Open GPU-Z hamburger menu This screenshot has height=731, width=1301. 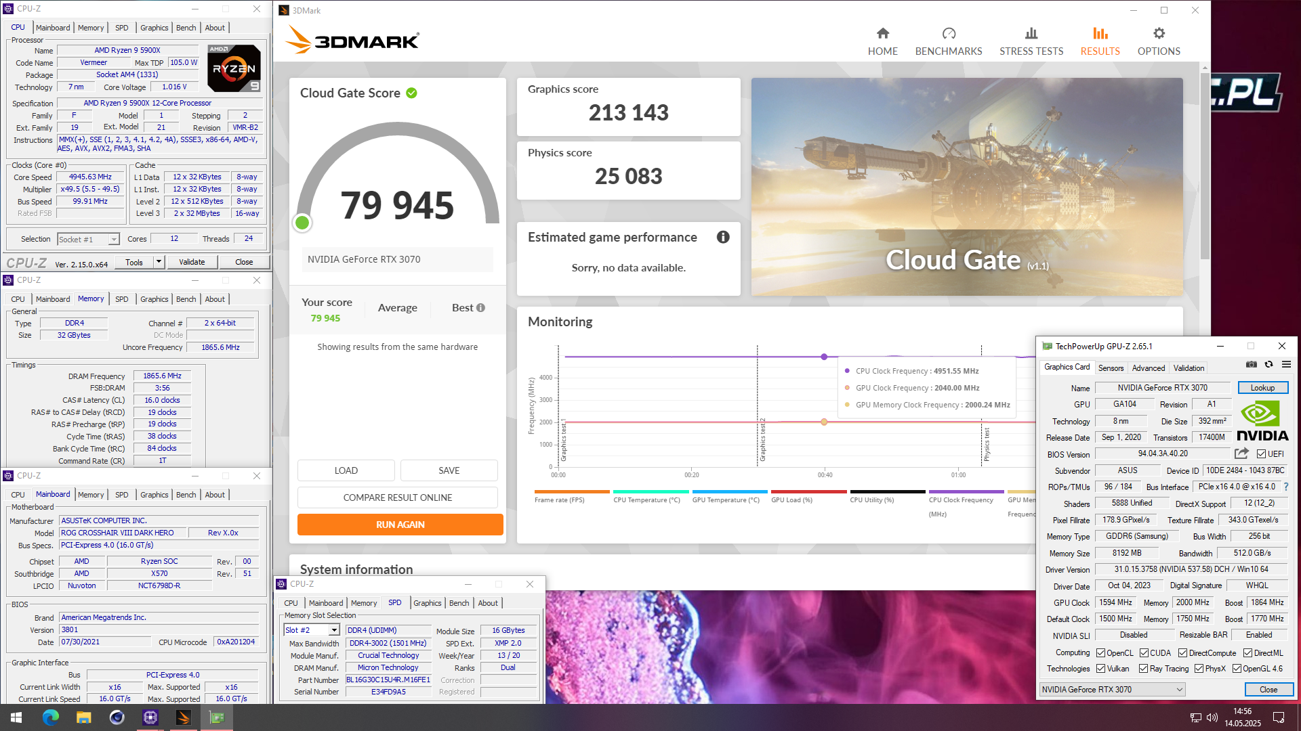tap(1286, 365)
